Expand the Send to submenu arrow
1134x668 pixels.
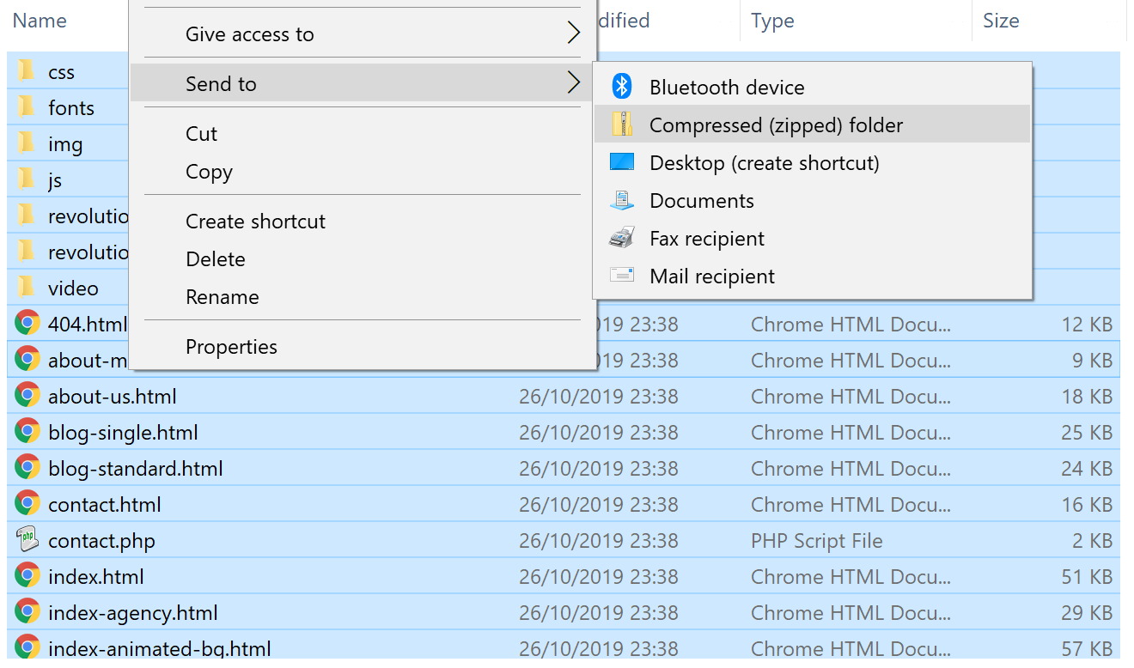[573, 83]
